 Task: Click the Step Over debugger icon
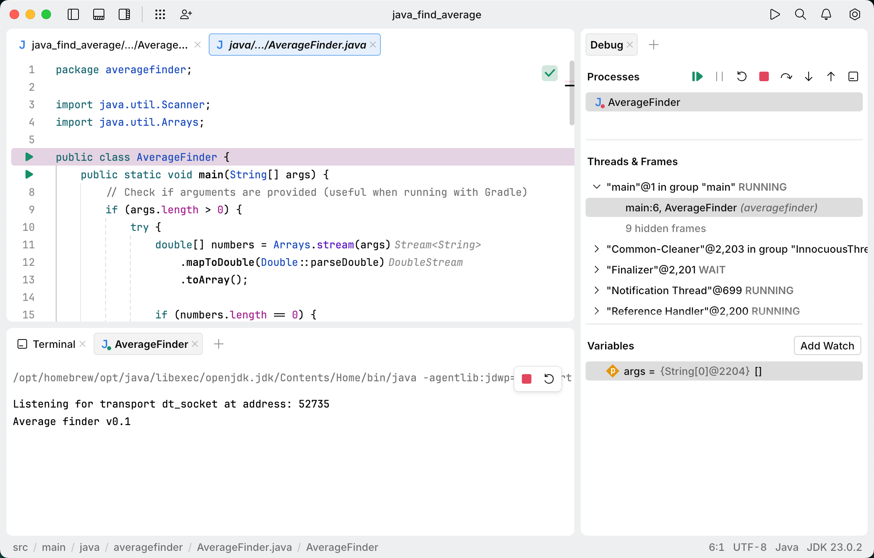[786, 76]
